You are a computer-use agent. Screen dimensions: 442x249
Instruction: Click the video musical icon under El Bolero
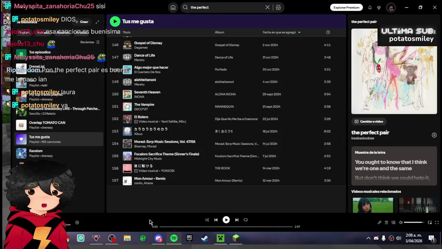pyautogui.click(x=136, y=122)
